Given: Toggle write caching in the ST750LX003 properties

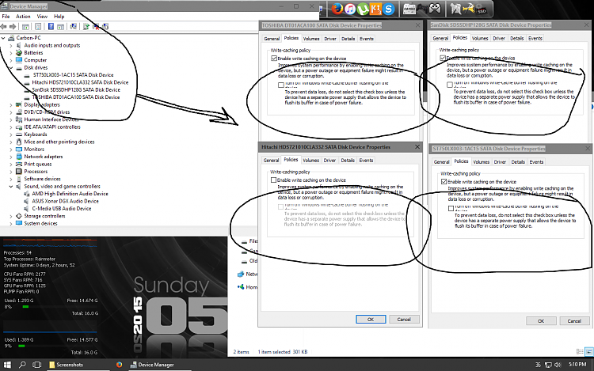Looking at the screenshot, I should click(x=444, y=181).
